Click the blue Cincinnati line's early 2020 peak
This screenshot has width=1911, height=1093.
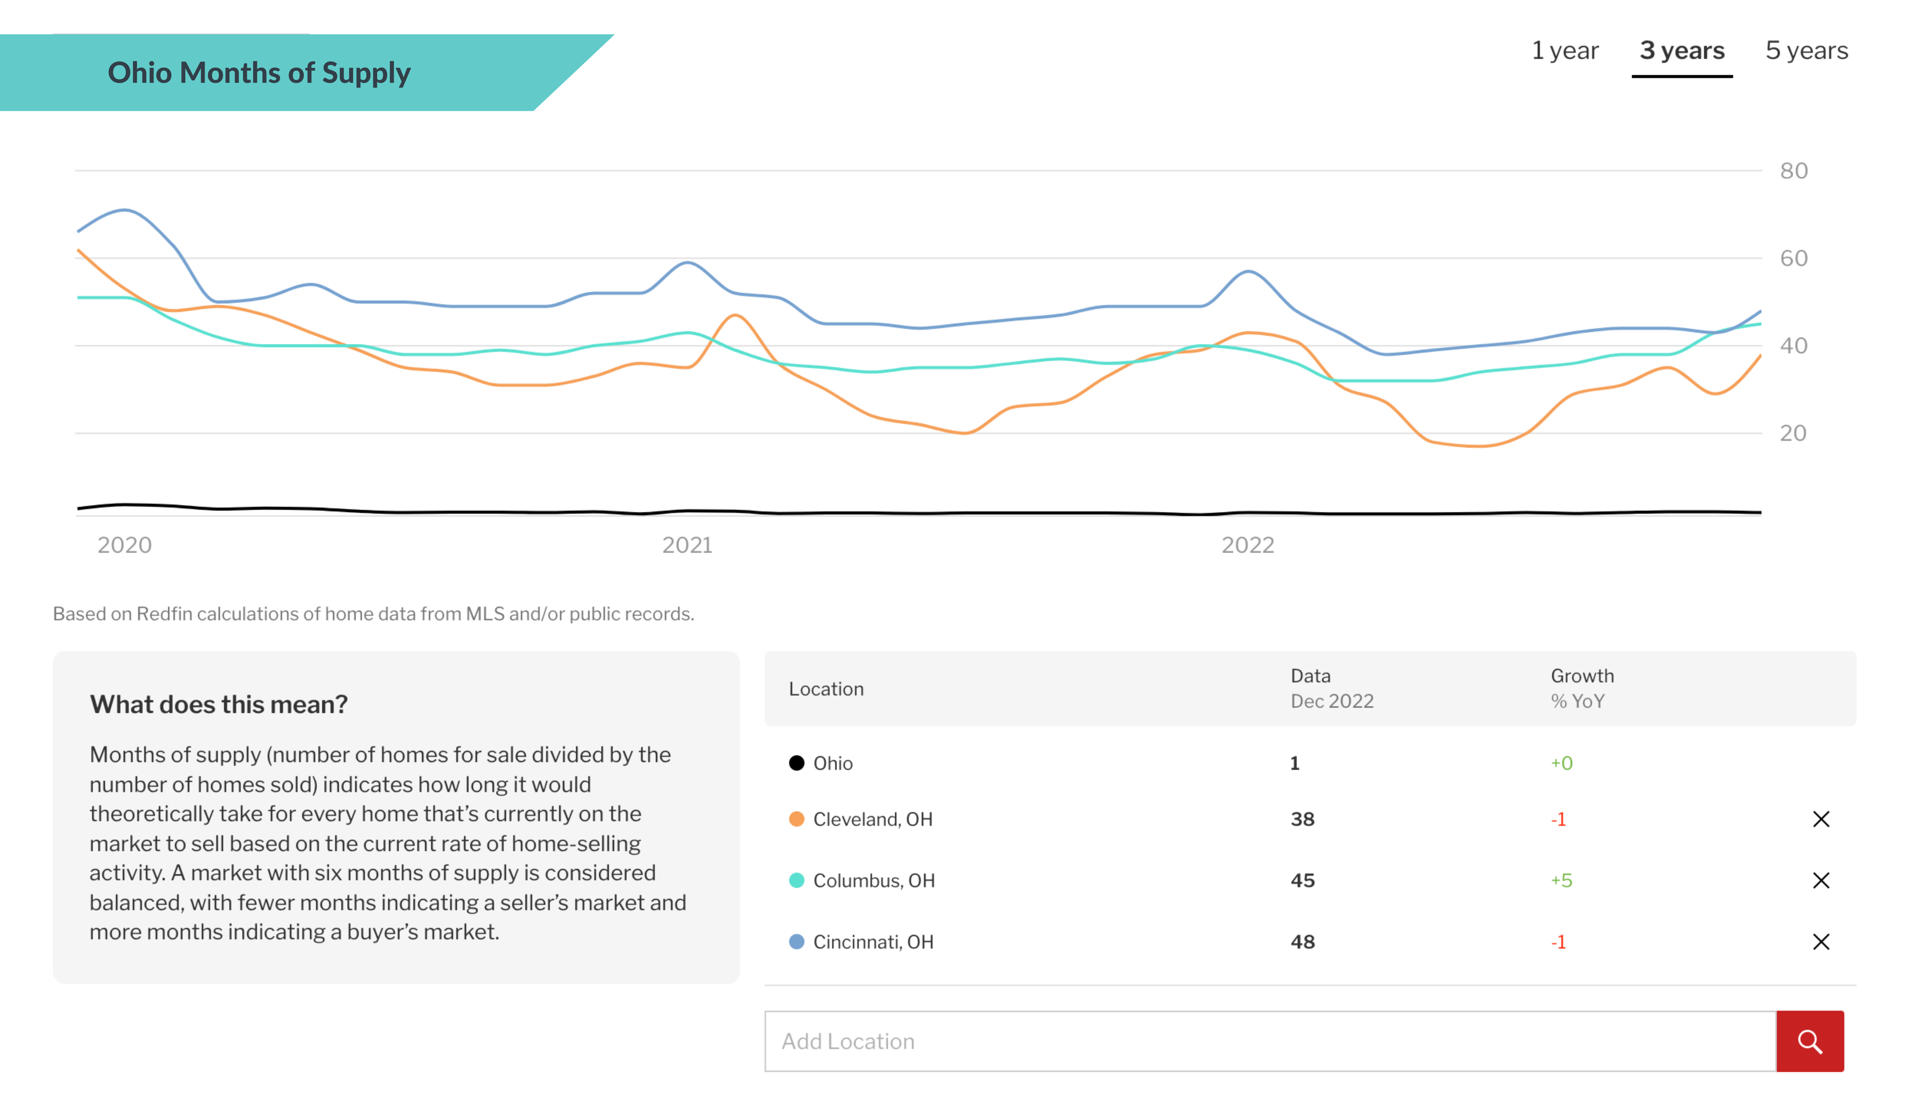125,210
